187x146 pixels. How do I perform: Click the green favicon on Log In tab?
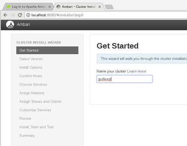pyautogui.click(x=8, y=7)
